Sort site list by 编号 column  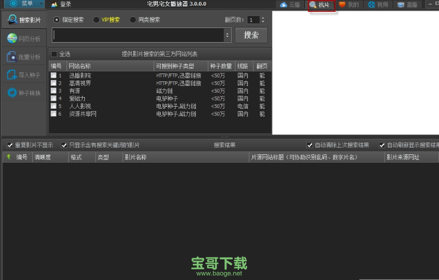pyautogui.click(x=58, y=66)
